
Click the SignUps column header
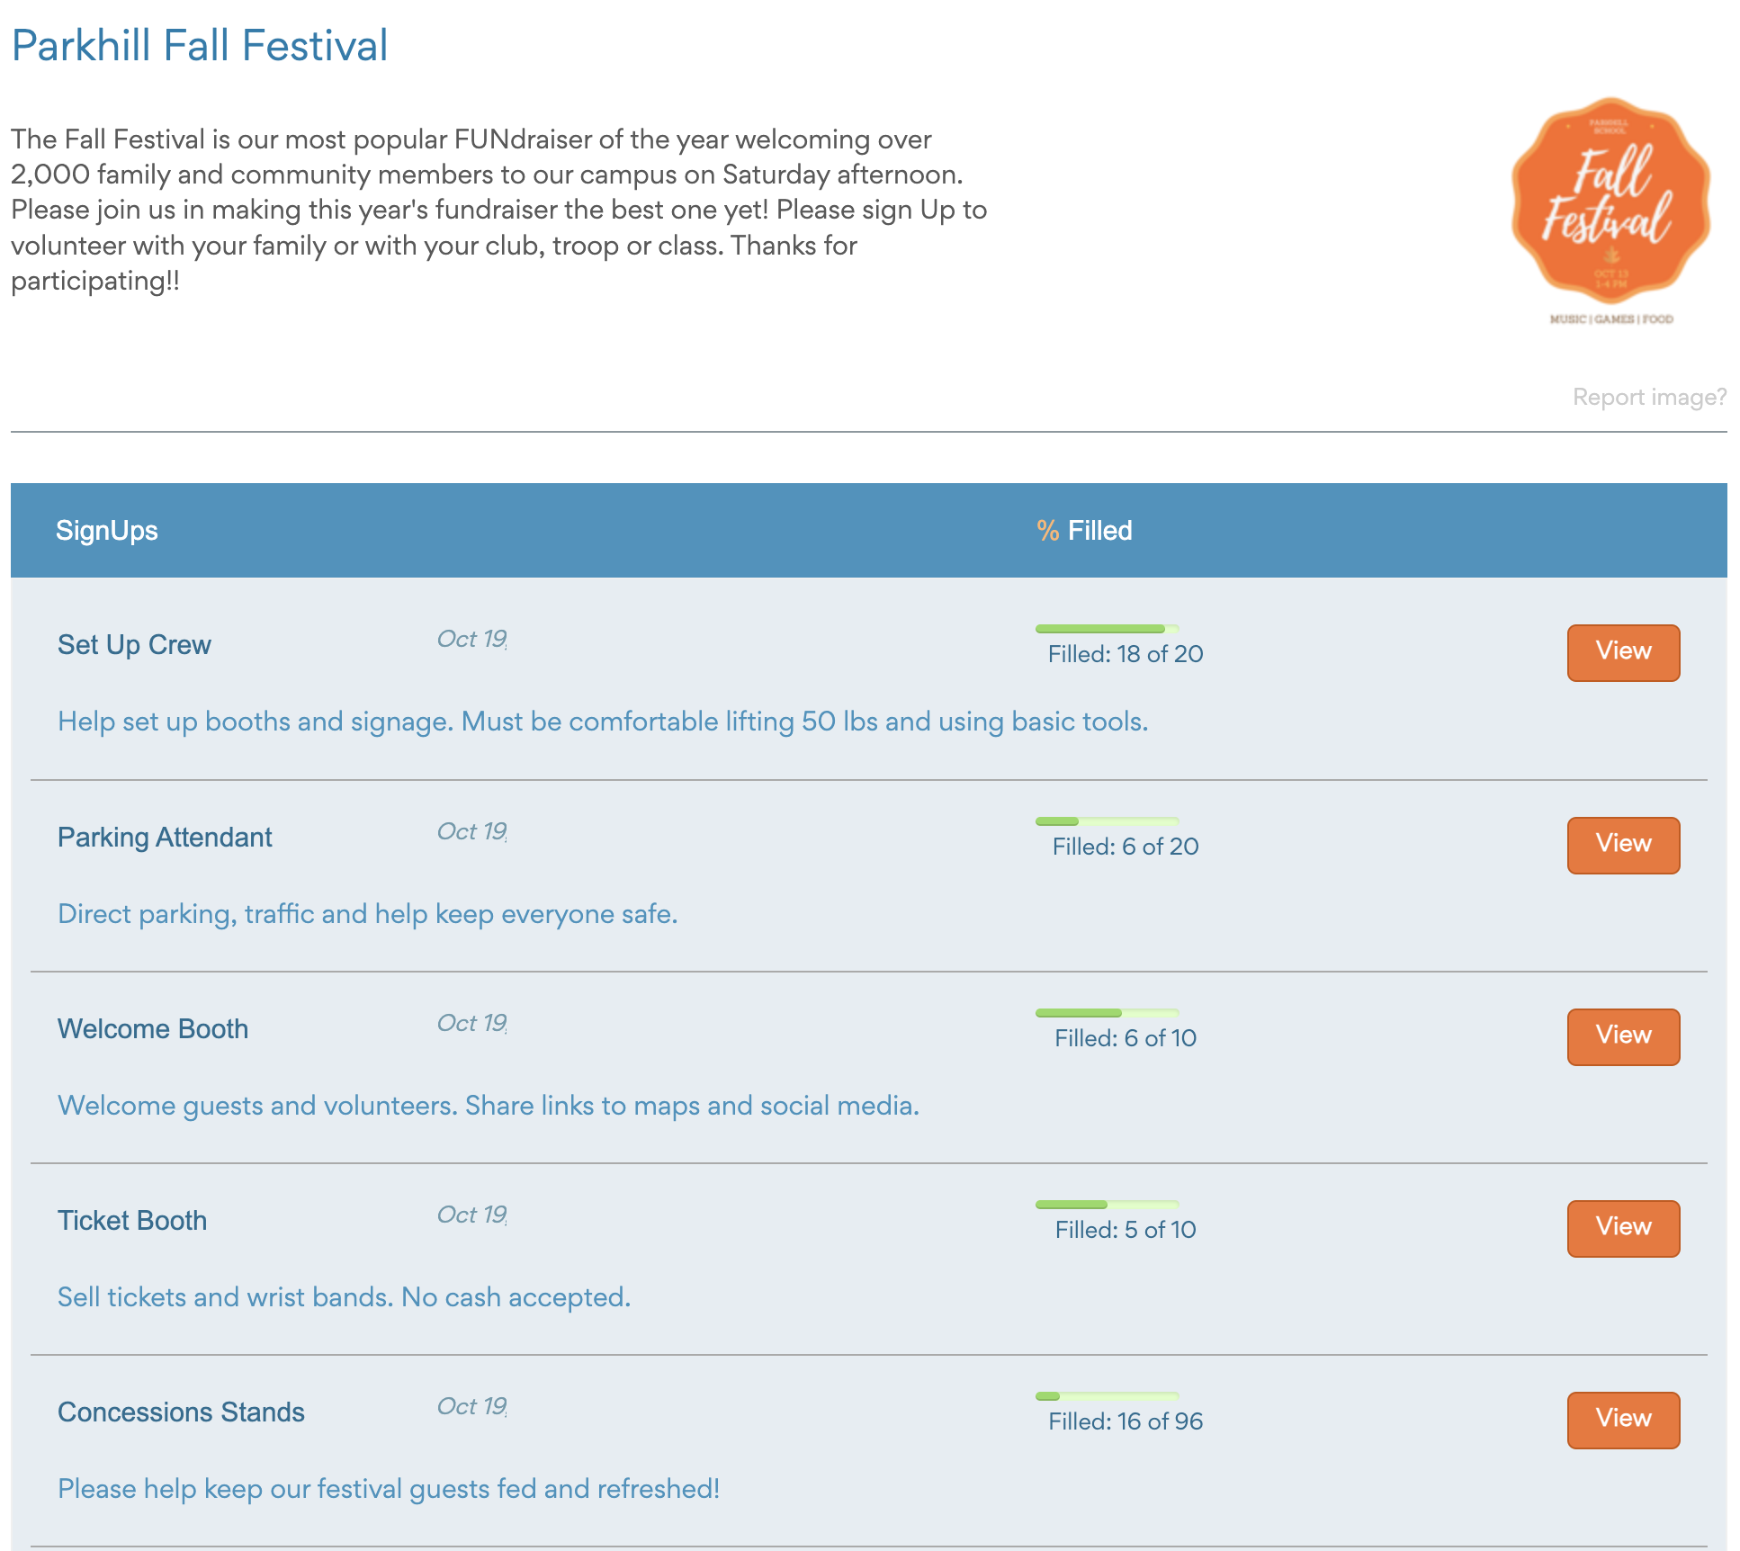(106, 530)
